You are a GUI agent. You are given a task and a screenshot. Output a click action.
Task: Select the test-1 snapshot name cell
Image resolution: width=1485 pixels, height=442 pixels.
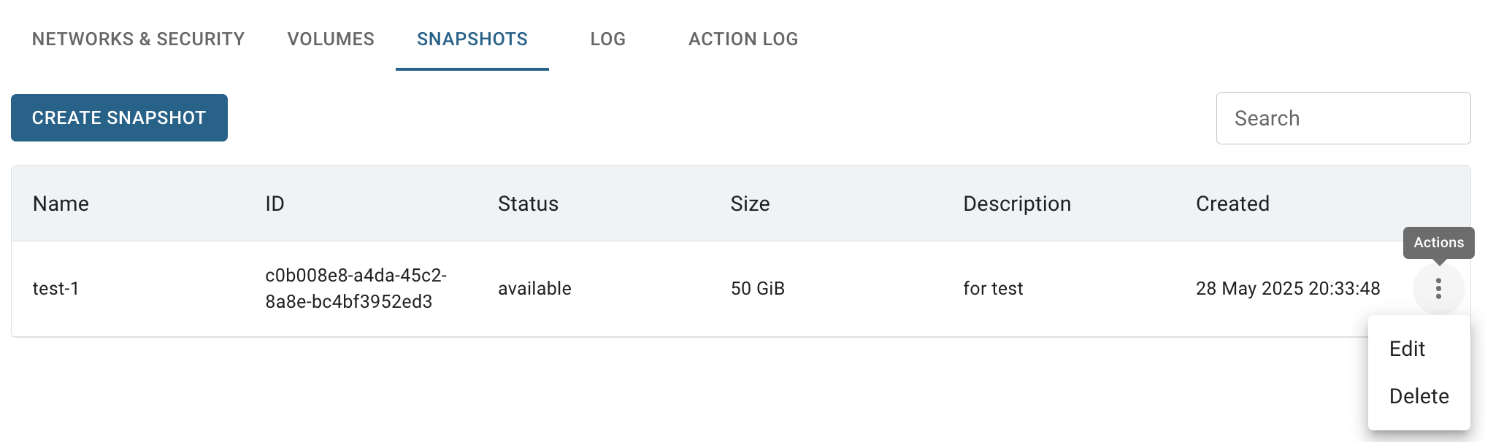[x=55, y=289]
